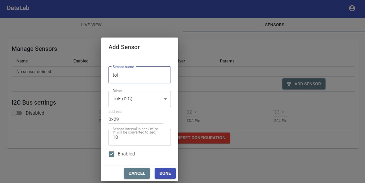Expand the Driver dropdown showing ToF (I2C)
The height and width of the screenshot is (183, 365).
(x=139, y=99)
